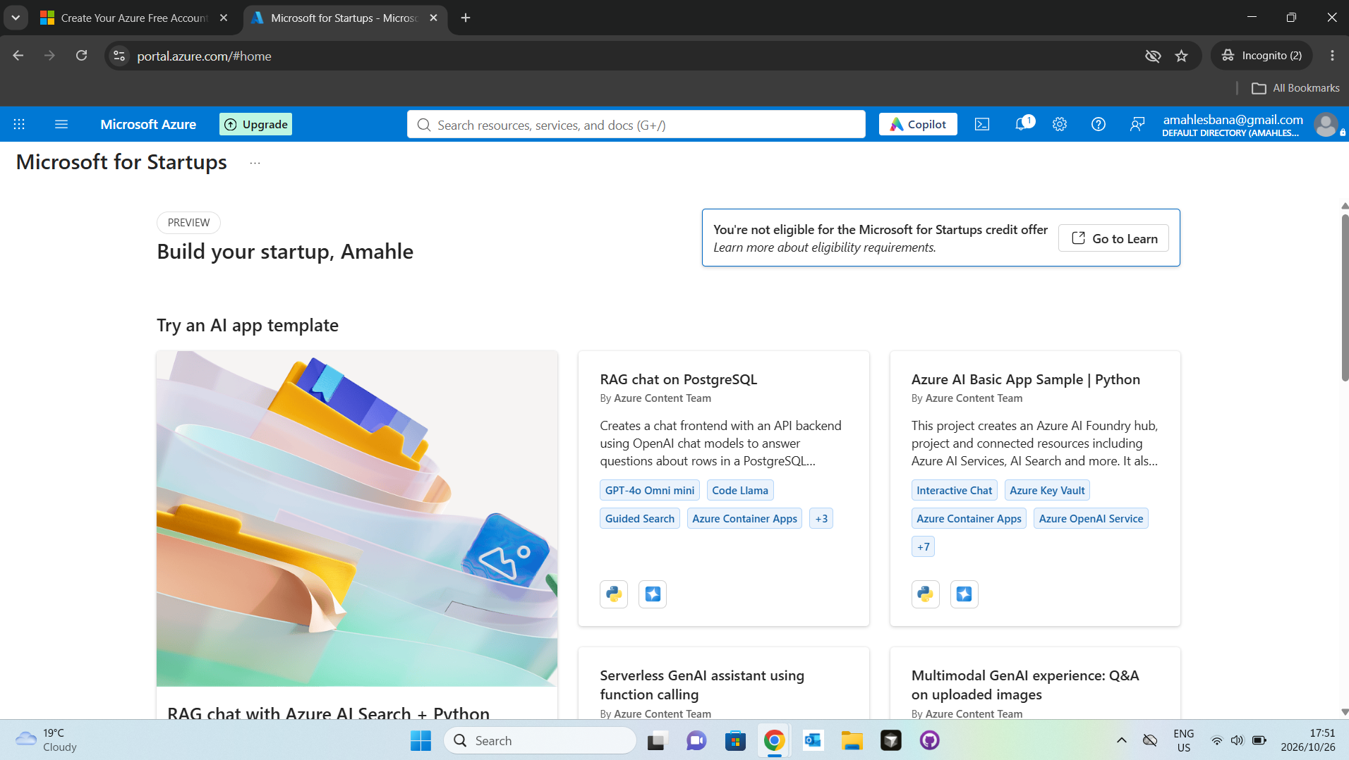Select the Microsoft for Startups browser tab
This screenshot has height=760, width=1349.
(x=344, y=18)
